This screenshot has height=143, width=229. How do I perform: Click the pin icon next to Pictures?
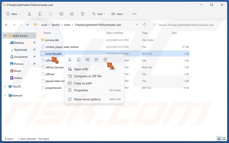(34, 64)
